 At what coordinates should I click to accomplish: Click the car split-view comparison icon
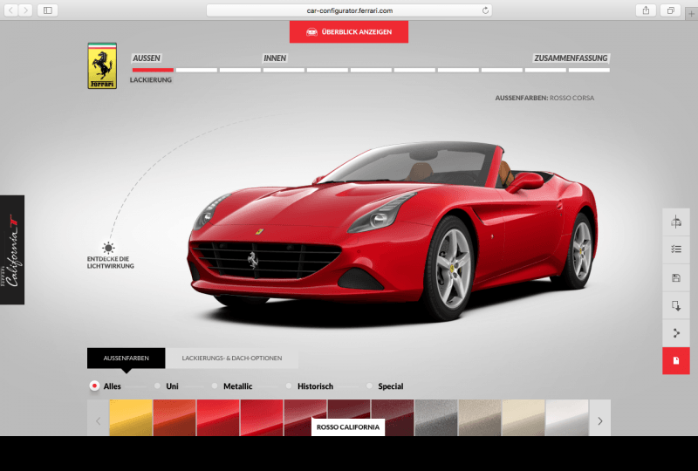pos(675,222)
